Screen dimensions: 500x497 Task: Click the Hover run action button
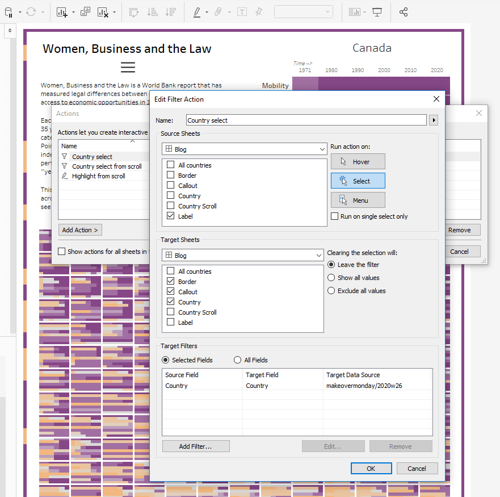[358, 162]
